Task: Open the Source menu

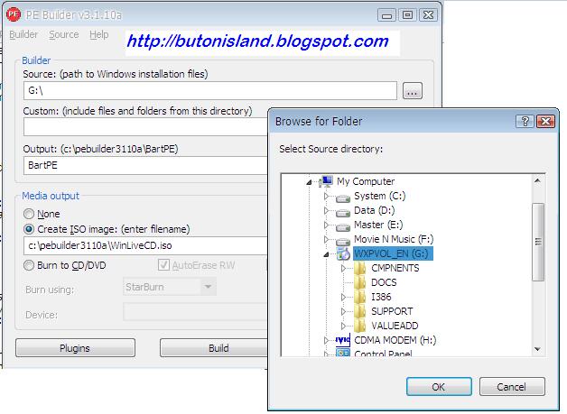Action: tap(63, 34)
